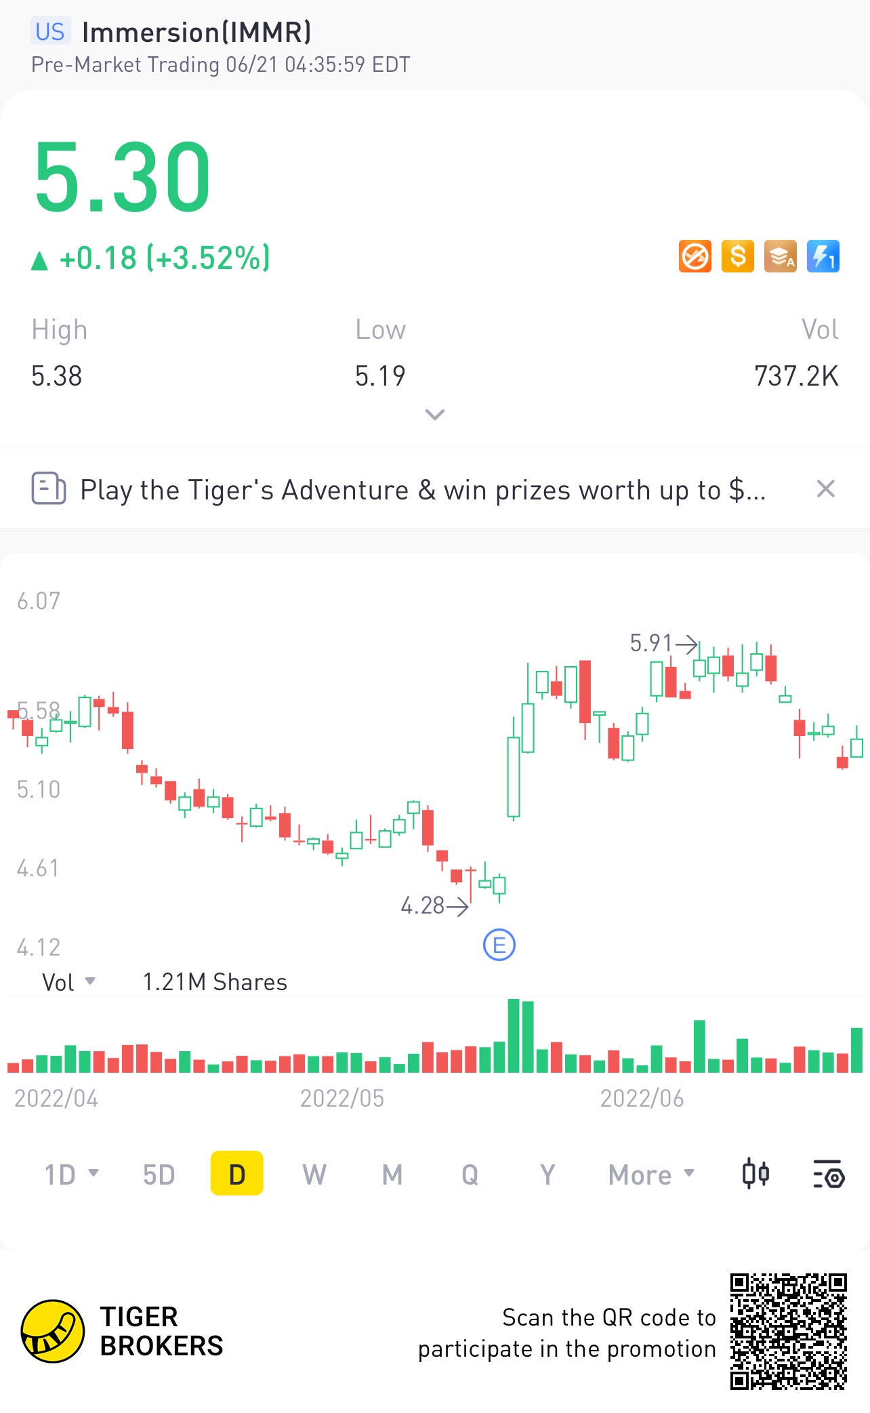Select the W weekly chart tab
This screenshot has width=870, height=1413.
[x=314, y=1174]
